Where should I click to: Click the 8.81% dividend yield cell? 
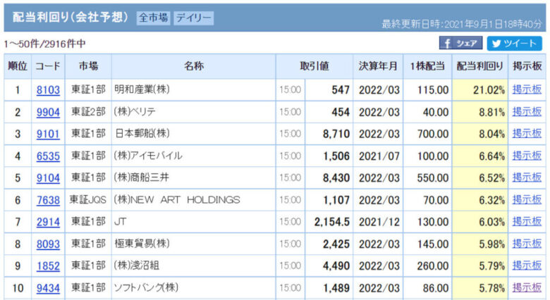480,112
